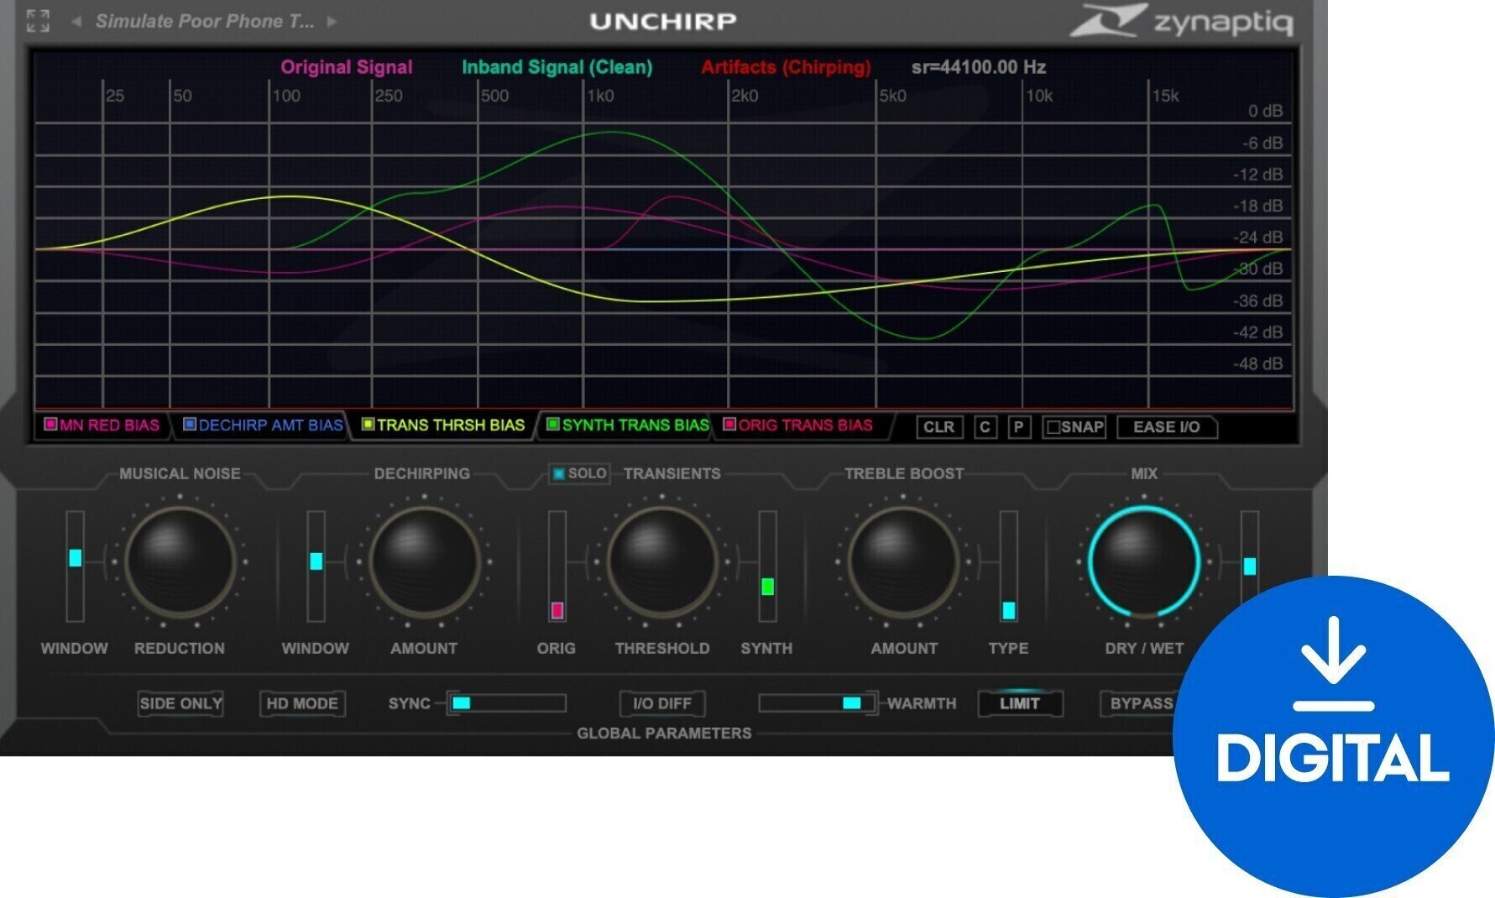Viewport: 1495px width, 898px height.
Task: Toggle the SOLO switch for Transients
Action: [x=578, y=473]
